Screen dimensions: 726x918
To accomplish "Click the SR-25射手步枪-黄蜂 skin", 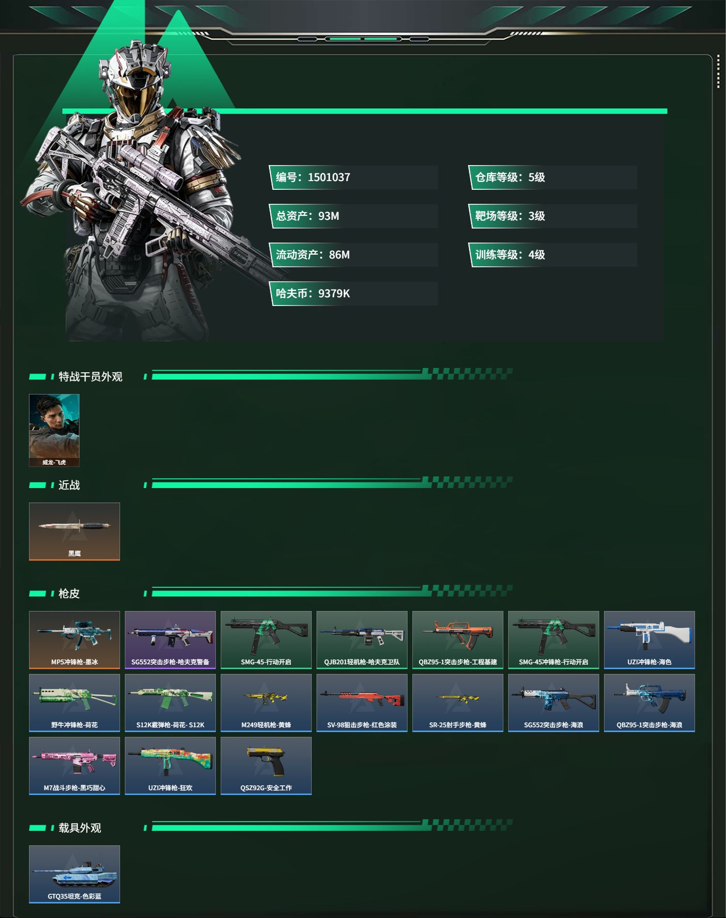I will 458,703.
